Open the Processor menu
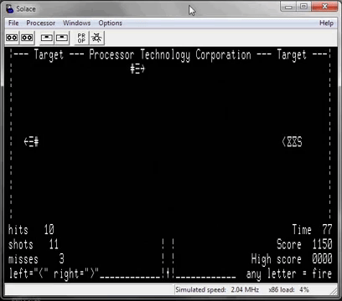Image resolution: width=342 pixels, height=301 pixels. (x=41, y=23)
